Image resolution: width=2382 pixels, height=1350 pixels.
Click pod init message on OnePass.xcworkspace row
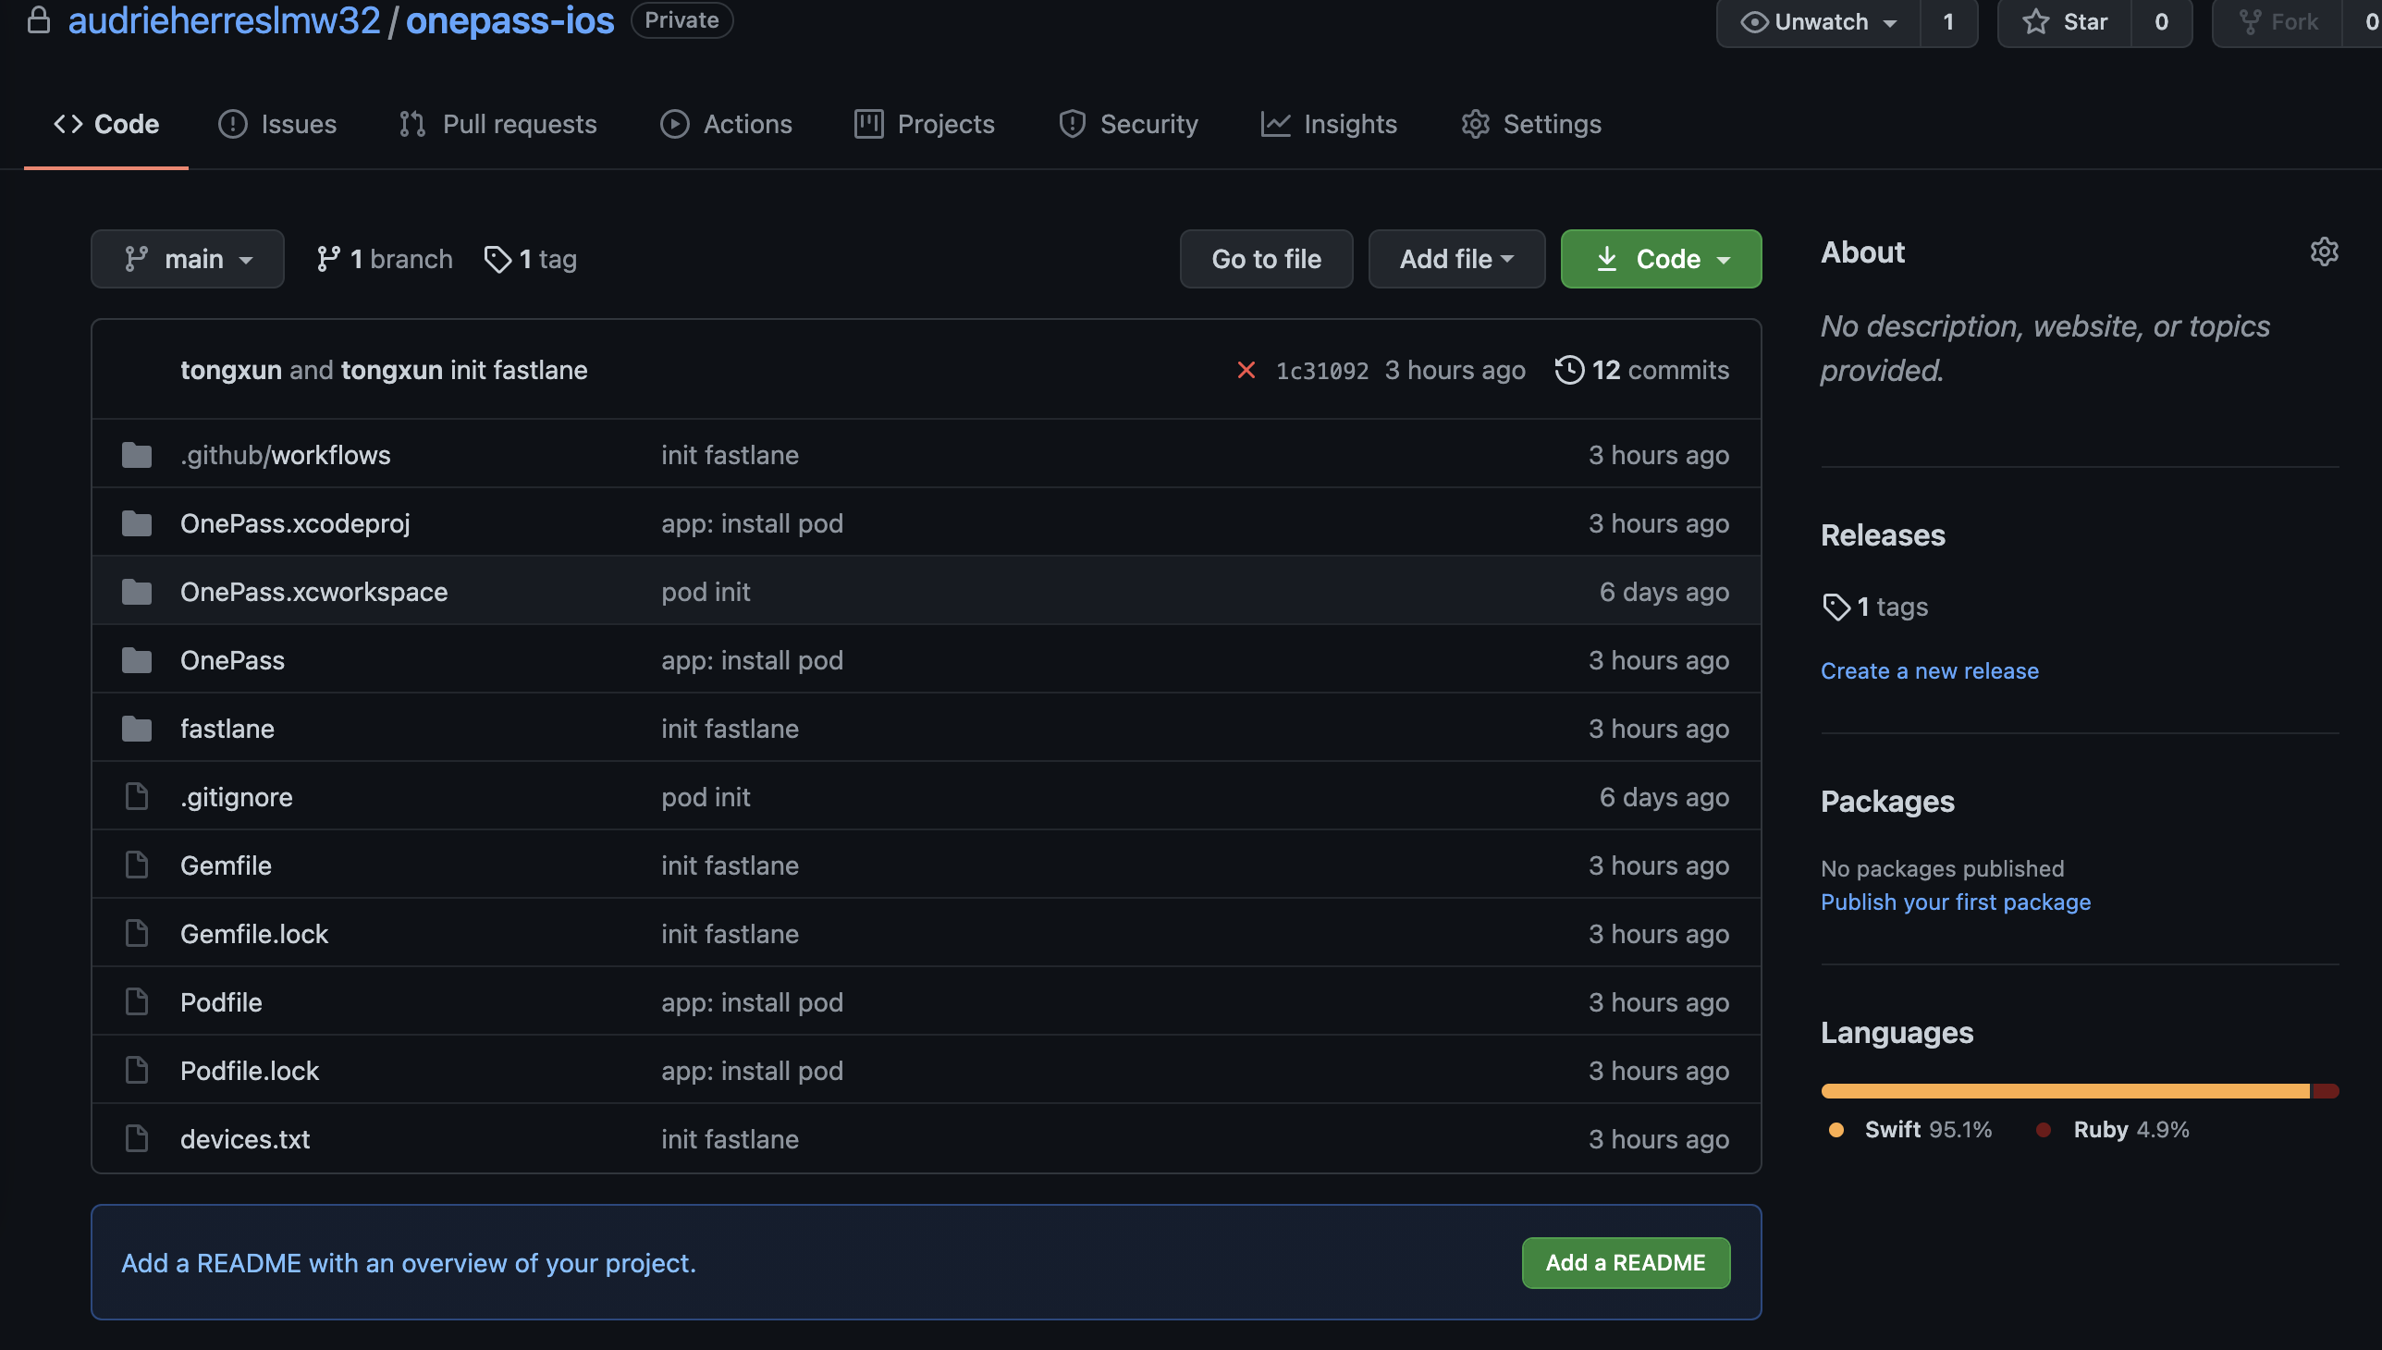click(706, 592)
